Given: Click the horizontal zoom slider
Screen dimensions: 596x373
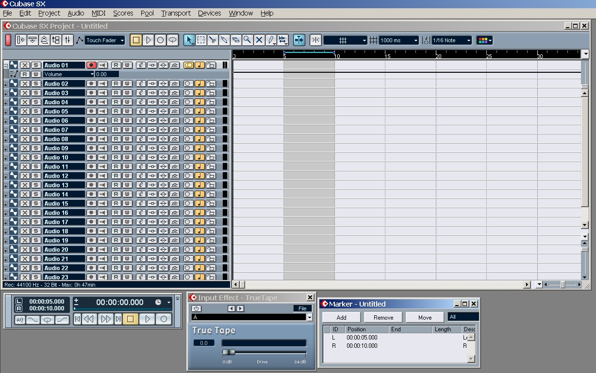Looking at the screenshot, I should coord(563,285).
